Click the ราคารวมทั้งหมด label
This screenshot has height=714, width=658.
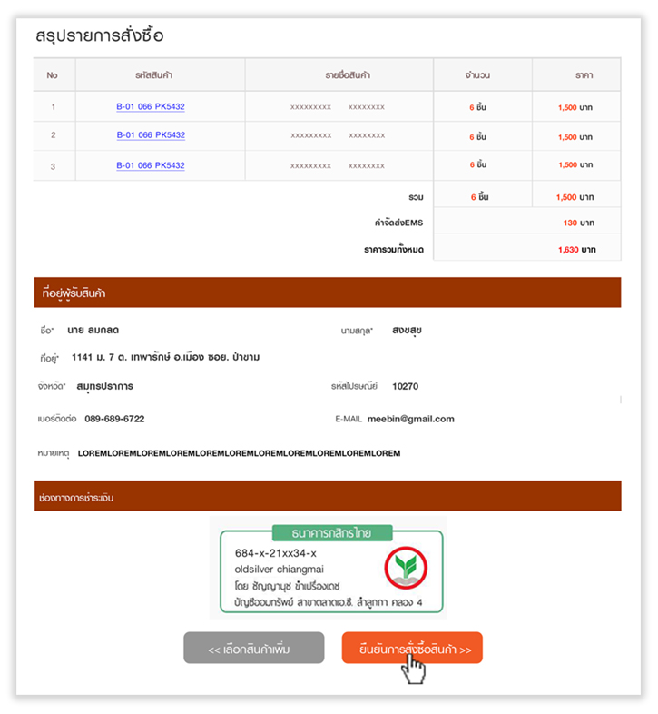click(394, 250)
